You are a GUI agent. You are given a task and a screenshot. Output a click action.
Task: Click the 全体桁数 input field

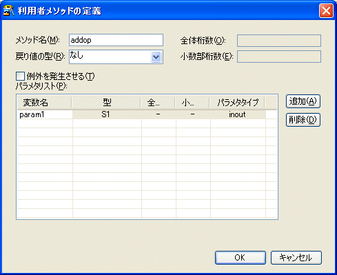279,41
